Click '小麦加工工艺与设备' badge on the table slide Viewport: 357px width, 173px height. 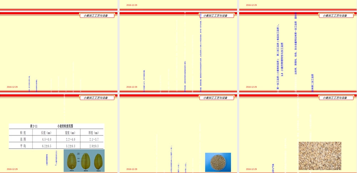point(97,98)
